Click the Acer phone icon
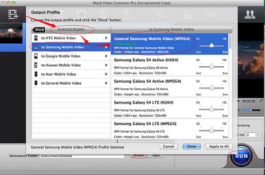265x175 pixels. 36,74
